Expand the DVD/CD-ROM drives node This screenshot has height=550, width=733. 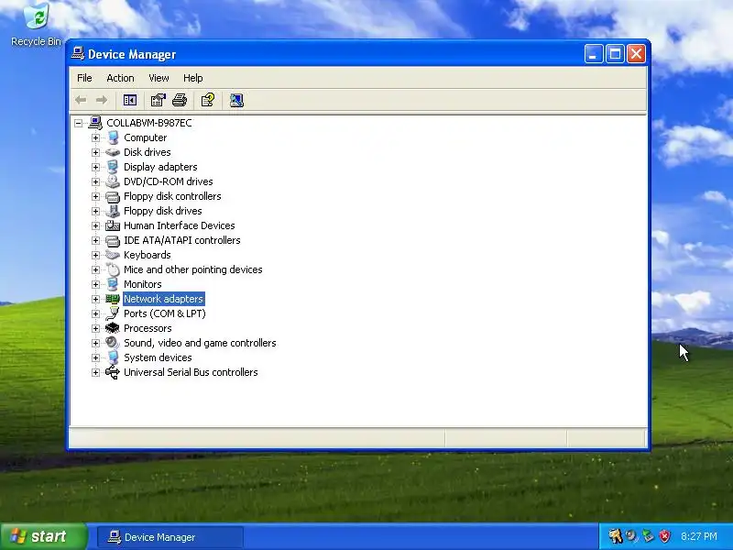tap(95, 181)
